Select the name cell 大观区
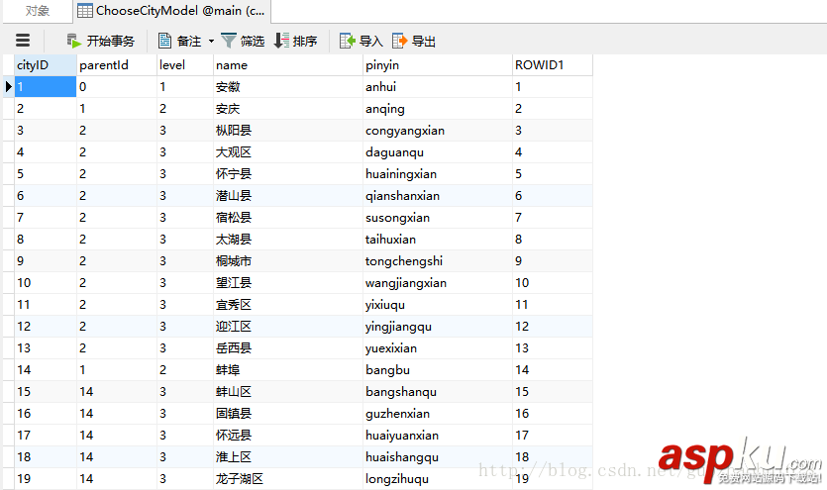This screenshot has width=827, height=490. coord(288,152)
